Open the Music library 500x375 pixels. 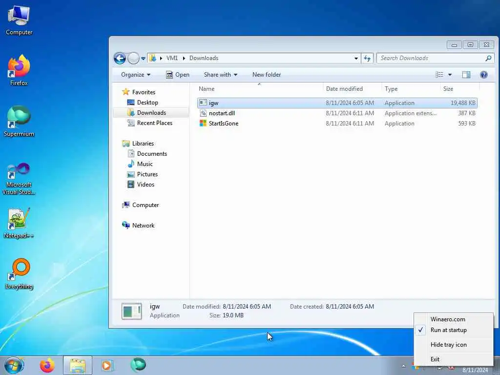pyautogui.click(x=145, y=164)
